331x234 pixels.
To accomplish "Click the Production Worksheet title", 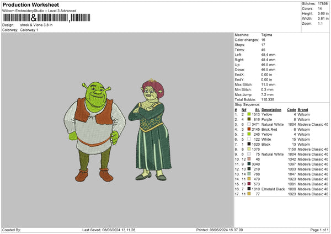I will (x=30, y=4).
